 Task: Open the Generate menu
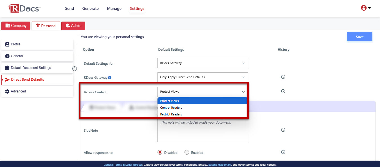91,8
